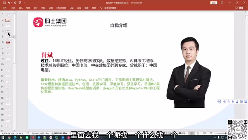The image size is (248, 140).
Task: Click the 码士集团 logo image
Action: click(x=50, y=22)
